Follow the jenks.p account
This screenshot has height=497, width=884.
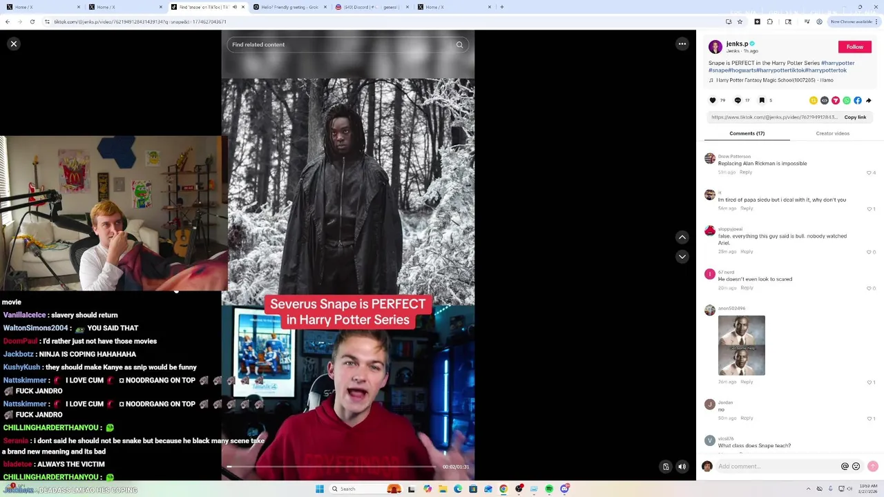tap(855, 47)
